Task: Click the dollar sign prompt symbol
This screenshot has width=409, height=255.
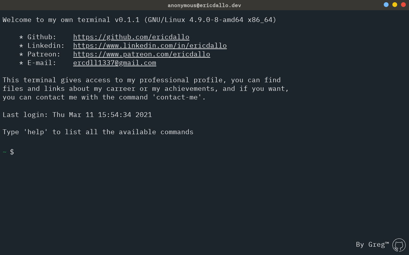Action: coord(12,152)
